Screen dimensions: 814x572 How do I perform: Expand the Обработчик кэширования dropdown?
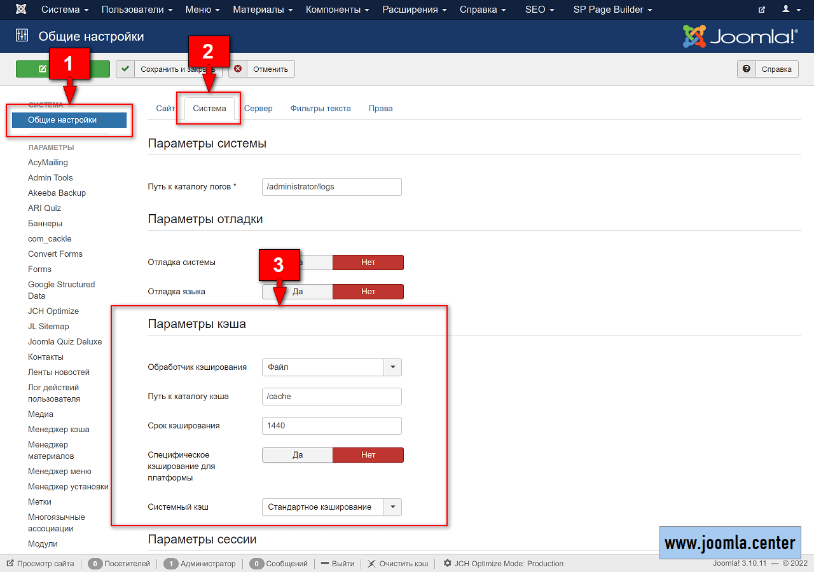tap(392, 367)
